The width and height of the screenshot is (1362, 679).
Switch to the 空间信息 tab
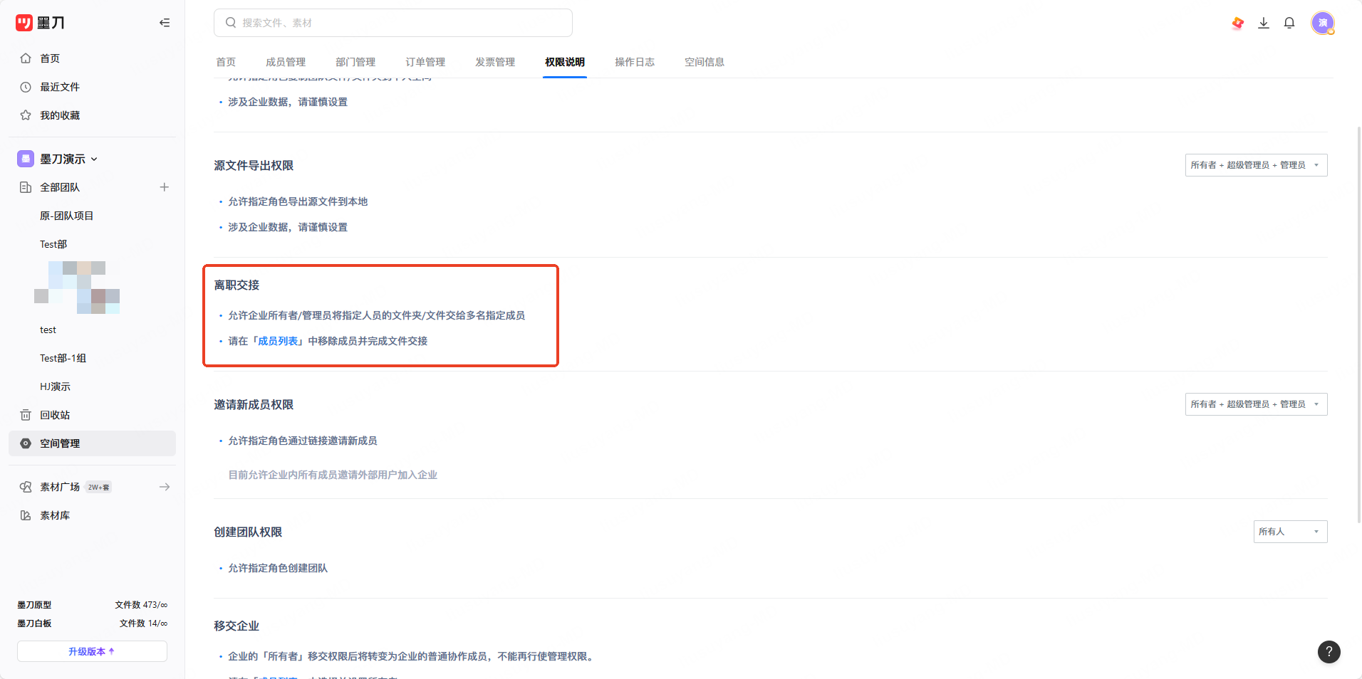705,62
